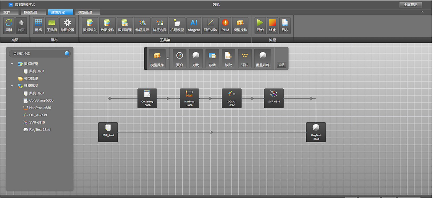Collapse the 数据管理 tree node

tap(12, 64)
